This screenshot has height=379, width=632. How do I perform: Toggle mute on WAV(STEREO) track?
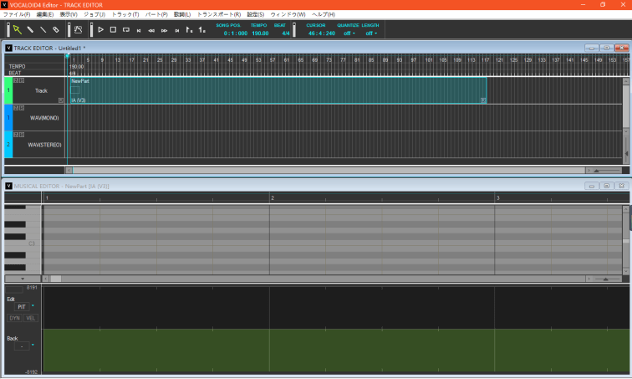pyautogui.click(x=16, y=135)
